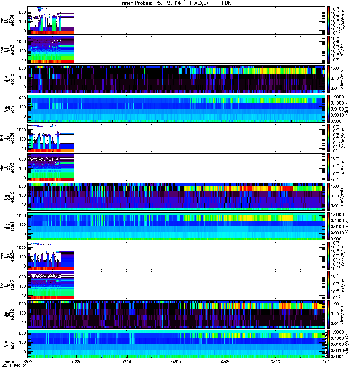The image size is (352, 375).
Task: Click the color bar beside tha fbk edc12 panel
Action: pyautogui.click(x=329, y=79)
